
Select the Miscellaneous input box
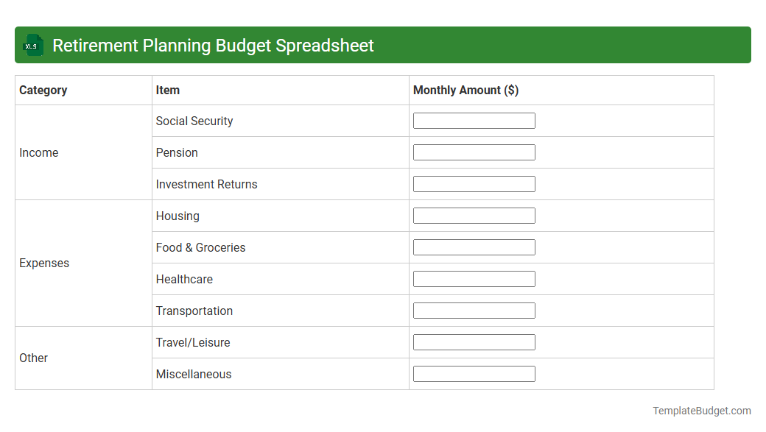[x=474, y=373]
